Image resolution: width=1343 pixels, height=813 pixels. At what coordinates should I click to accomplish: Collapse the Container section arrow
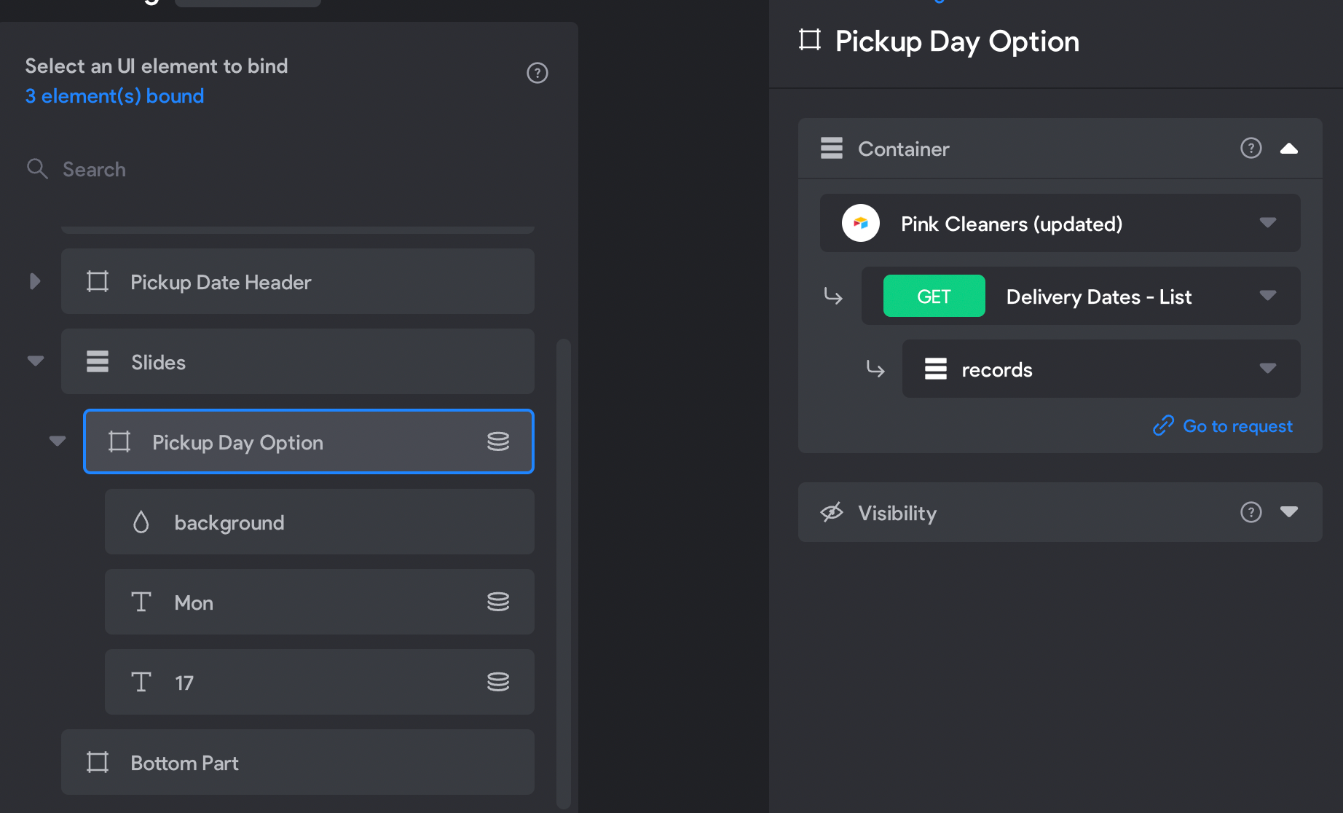coord(1289,149)
